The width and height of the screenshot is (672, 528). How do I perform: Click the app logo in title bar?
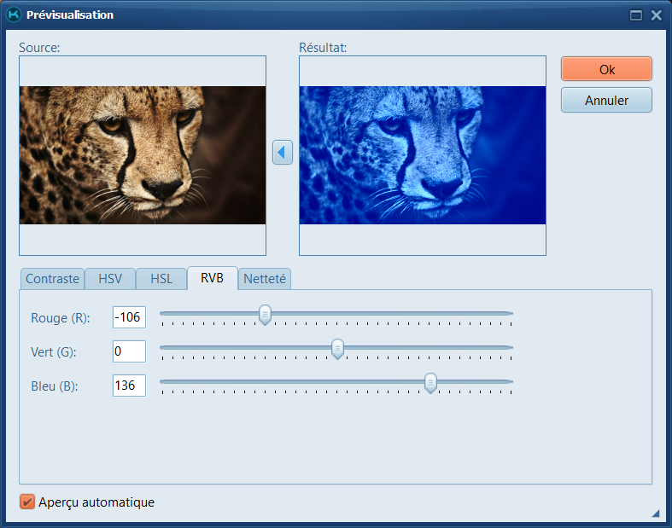[x=14, y=15]
